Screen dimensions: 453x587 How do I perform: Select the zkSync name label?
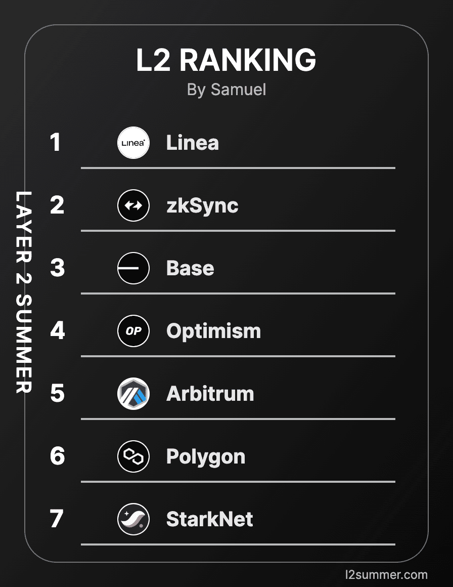click(202, 206)
